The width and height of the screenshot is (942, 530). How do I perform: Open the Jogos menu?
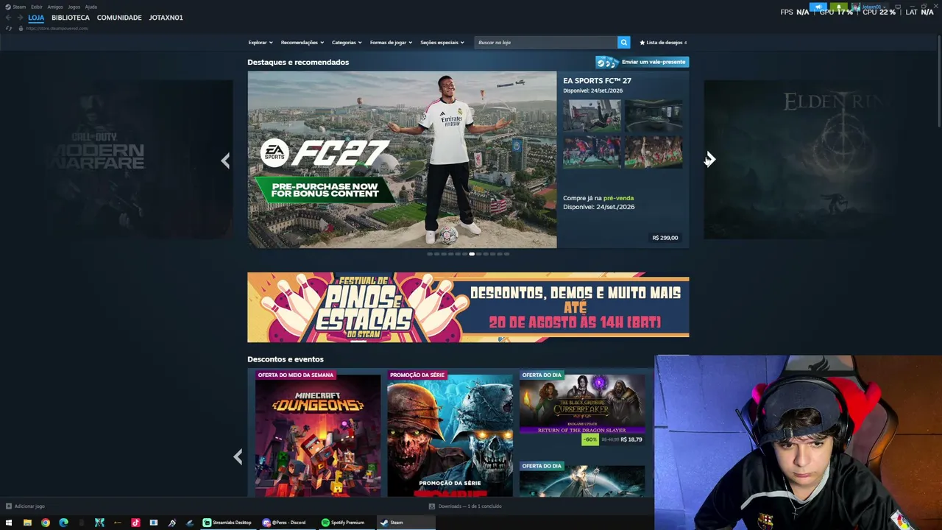tap(74, 7)
